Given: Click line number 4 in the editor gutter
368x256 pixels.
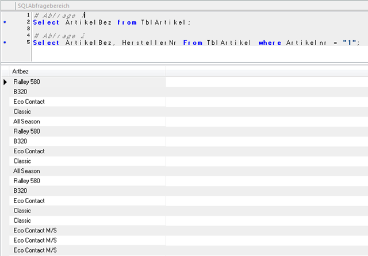Looking at the screenshot, I should pyautogui.click(x=28, y=36).
